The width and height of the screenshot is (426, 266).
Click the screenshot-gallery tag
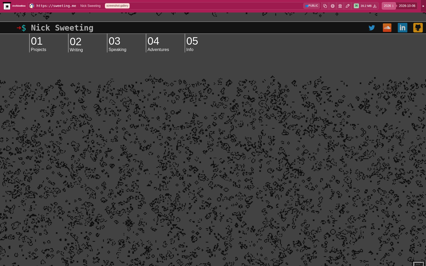coord(117,6)
